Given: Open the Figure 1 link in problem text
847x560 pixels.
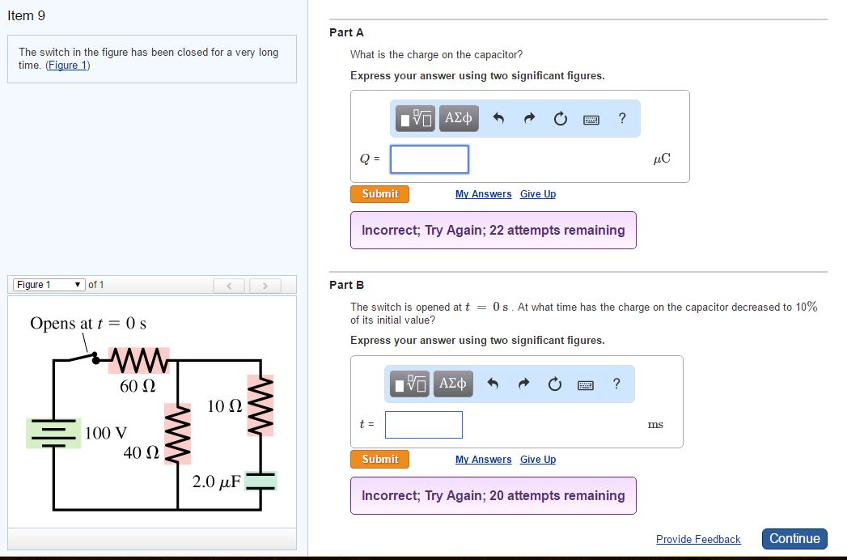Looking at the screenshot, I should (67, 66).
